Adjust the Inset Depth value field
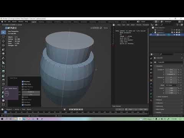This screenshot has height=138, width=184. click(x=31, y=95)
